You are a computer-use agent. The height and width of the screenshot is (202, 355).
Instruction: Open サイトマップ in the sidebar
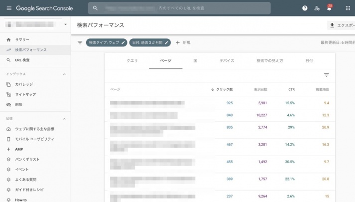coord(25,94)
